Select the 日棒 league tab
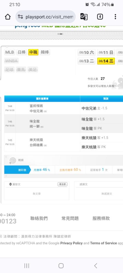123x273 pixels. click(22, 52)
